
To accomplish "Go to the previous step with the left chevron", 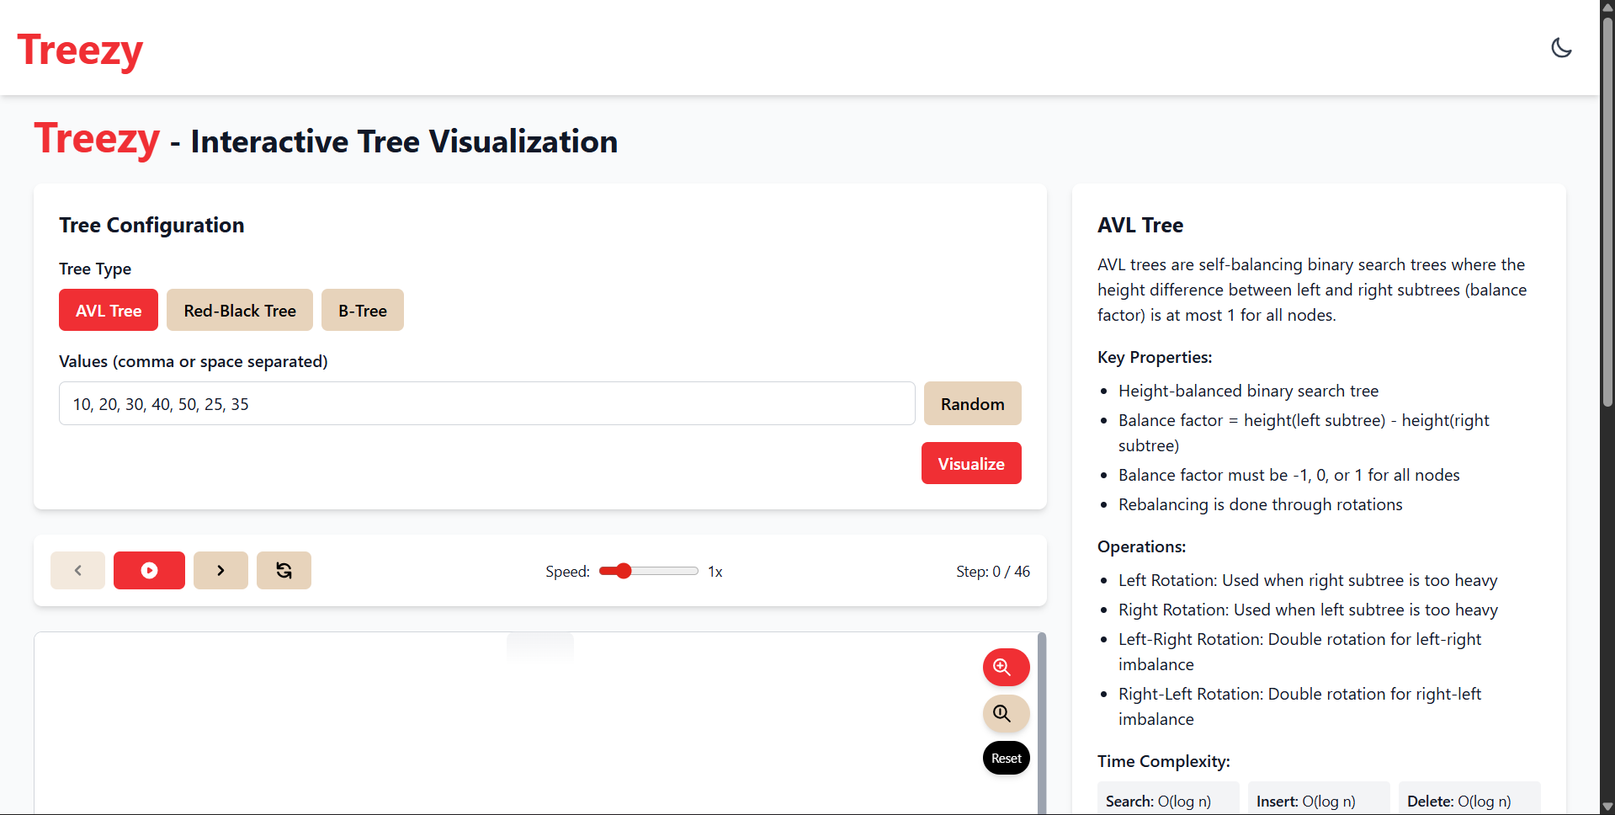I will 77,571.
